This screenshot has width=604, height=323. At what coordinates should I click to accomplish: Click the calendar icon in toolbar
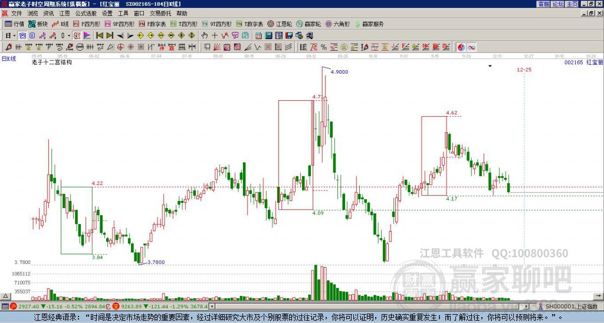point(258,36)
